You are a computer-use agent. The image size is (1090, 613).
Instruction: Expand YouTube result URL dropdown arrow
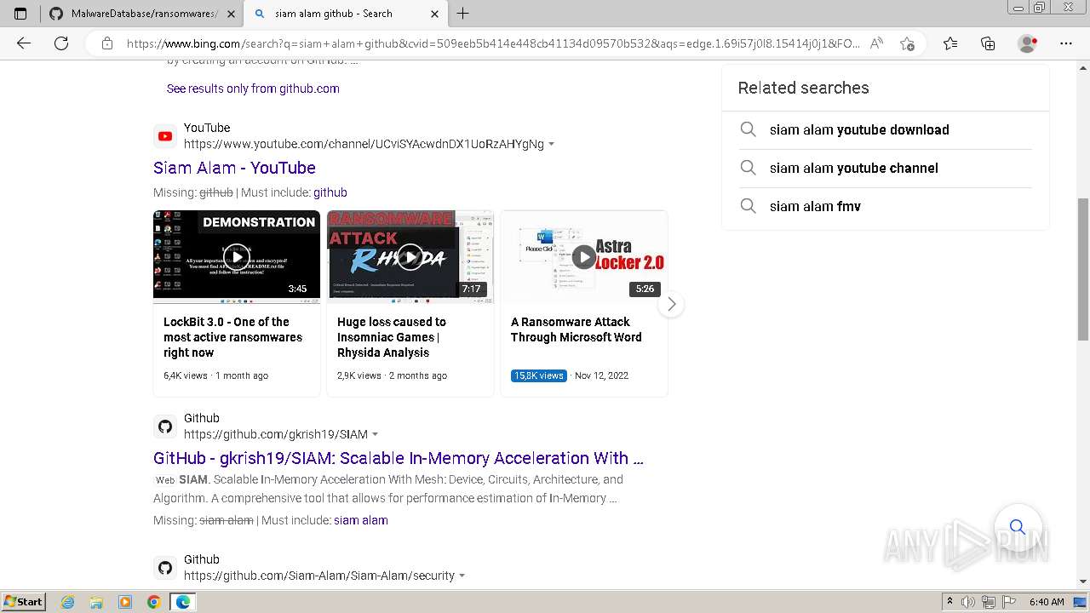(552, 144)
